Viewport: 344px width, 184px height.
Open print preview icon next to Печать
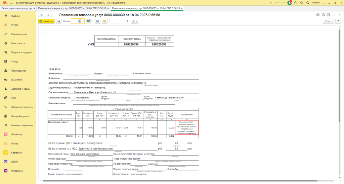(x=58, y=21)
